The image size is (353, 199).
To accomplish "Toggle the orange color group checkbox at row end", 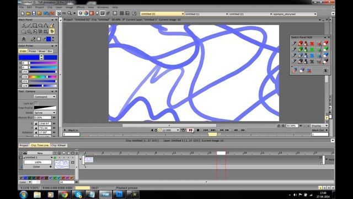I will pos(72,178).
